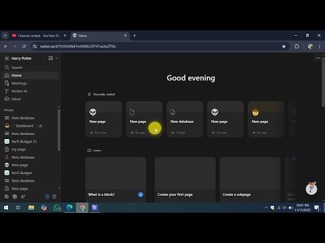
Task: Open the Chrome tab search dropdown
Action: [5, 36]
